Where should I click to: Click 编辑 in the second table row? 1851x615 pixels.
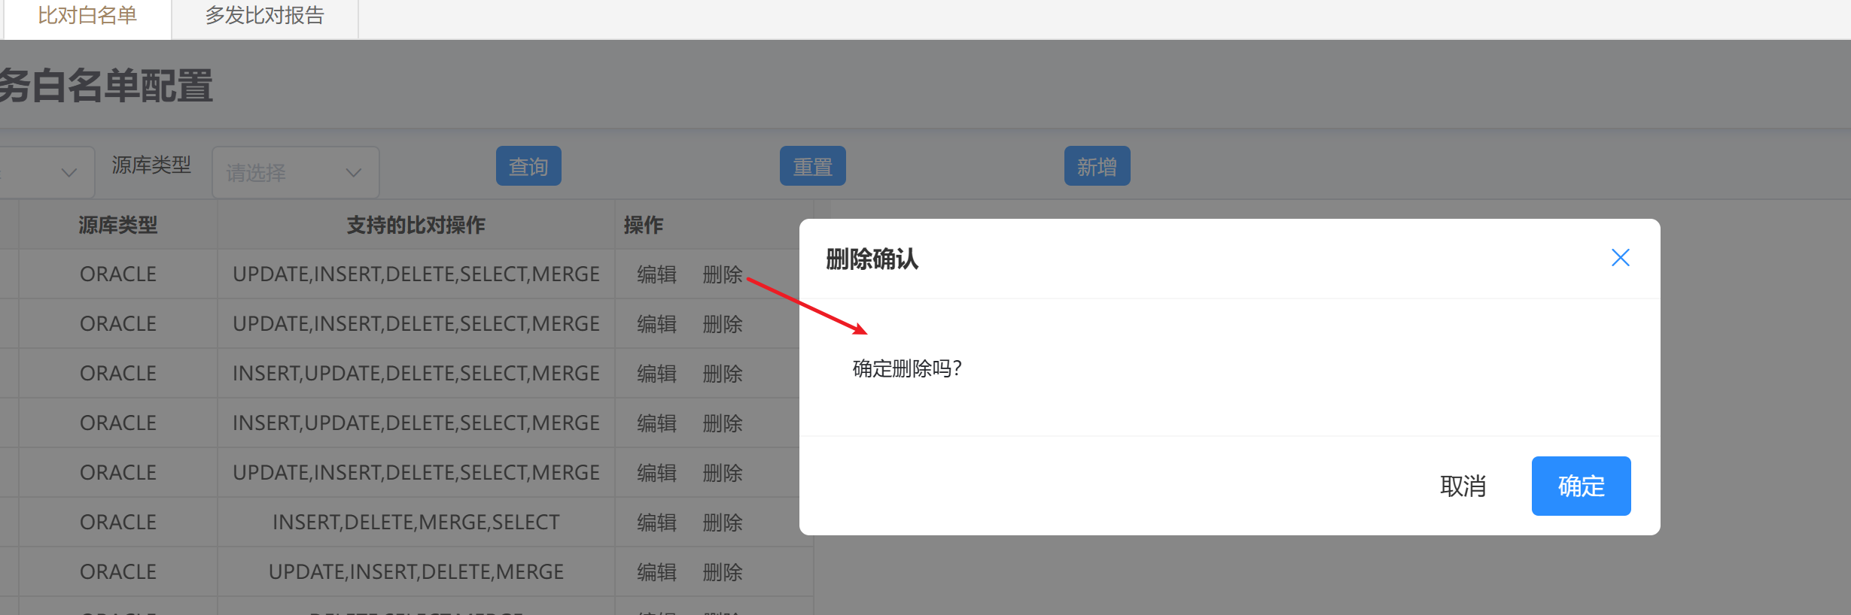(x=656, y=324)
